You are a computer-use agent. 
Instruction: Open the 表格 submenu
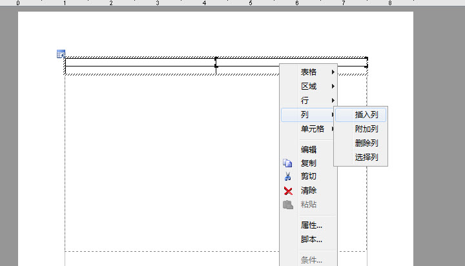(x=309, y=72)
